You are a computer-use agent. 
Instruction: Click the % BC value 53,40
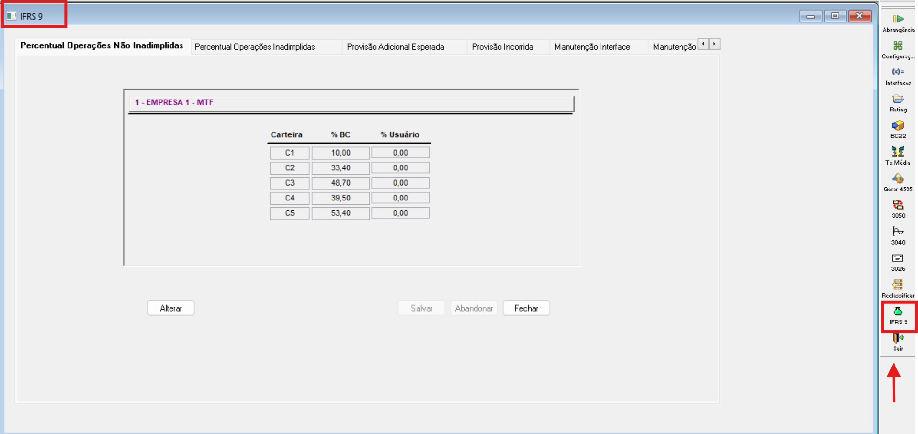click(340, 213)
